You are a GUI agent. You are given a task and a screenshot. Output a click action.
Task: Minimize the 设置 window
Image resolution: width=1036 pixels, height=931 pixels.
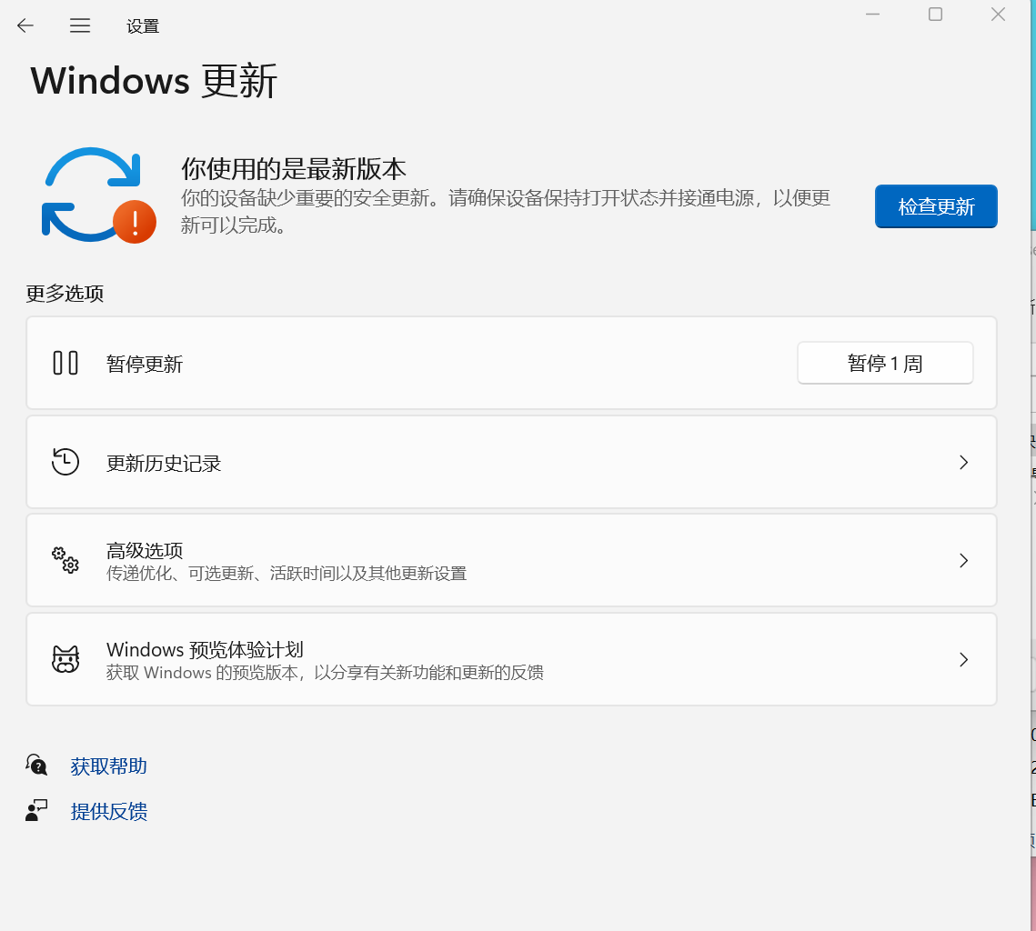pos(873,15)
